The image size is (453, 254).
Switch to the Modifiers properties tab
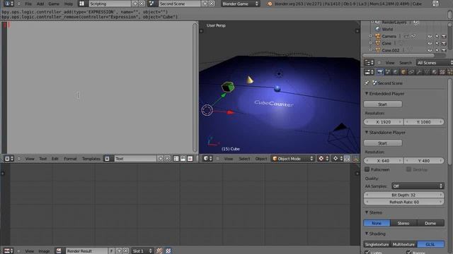tap(419, 72)
